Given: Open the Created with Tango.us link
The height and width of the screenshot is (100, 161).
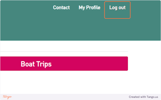Looking at the screenshot, I should [144, 97].
